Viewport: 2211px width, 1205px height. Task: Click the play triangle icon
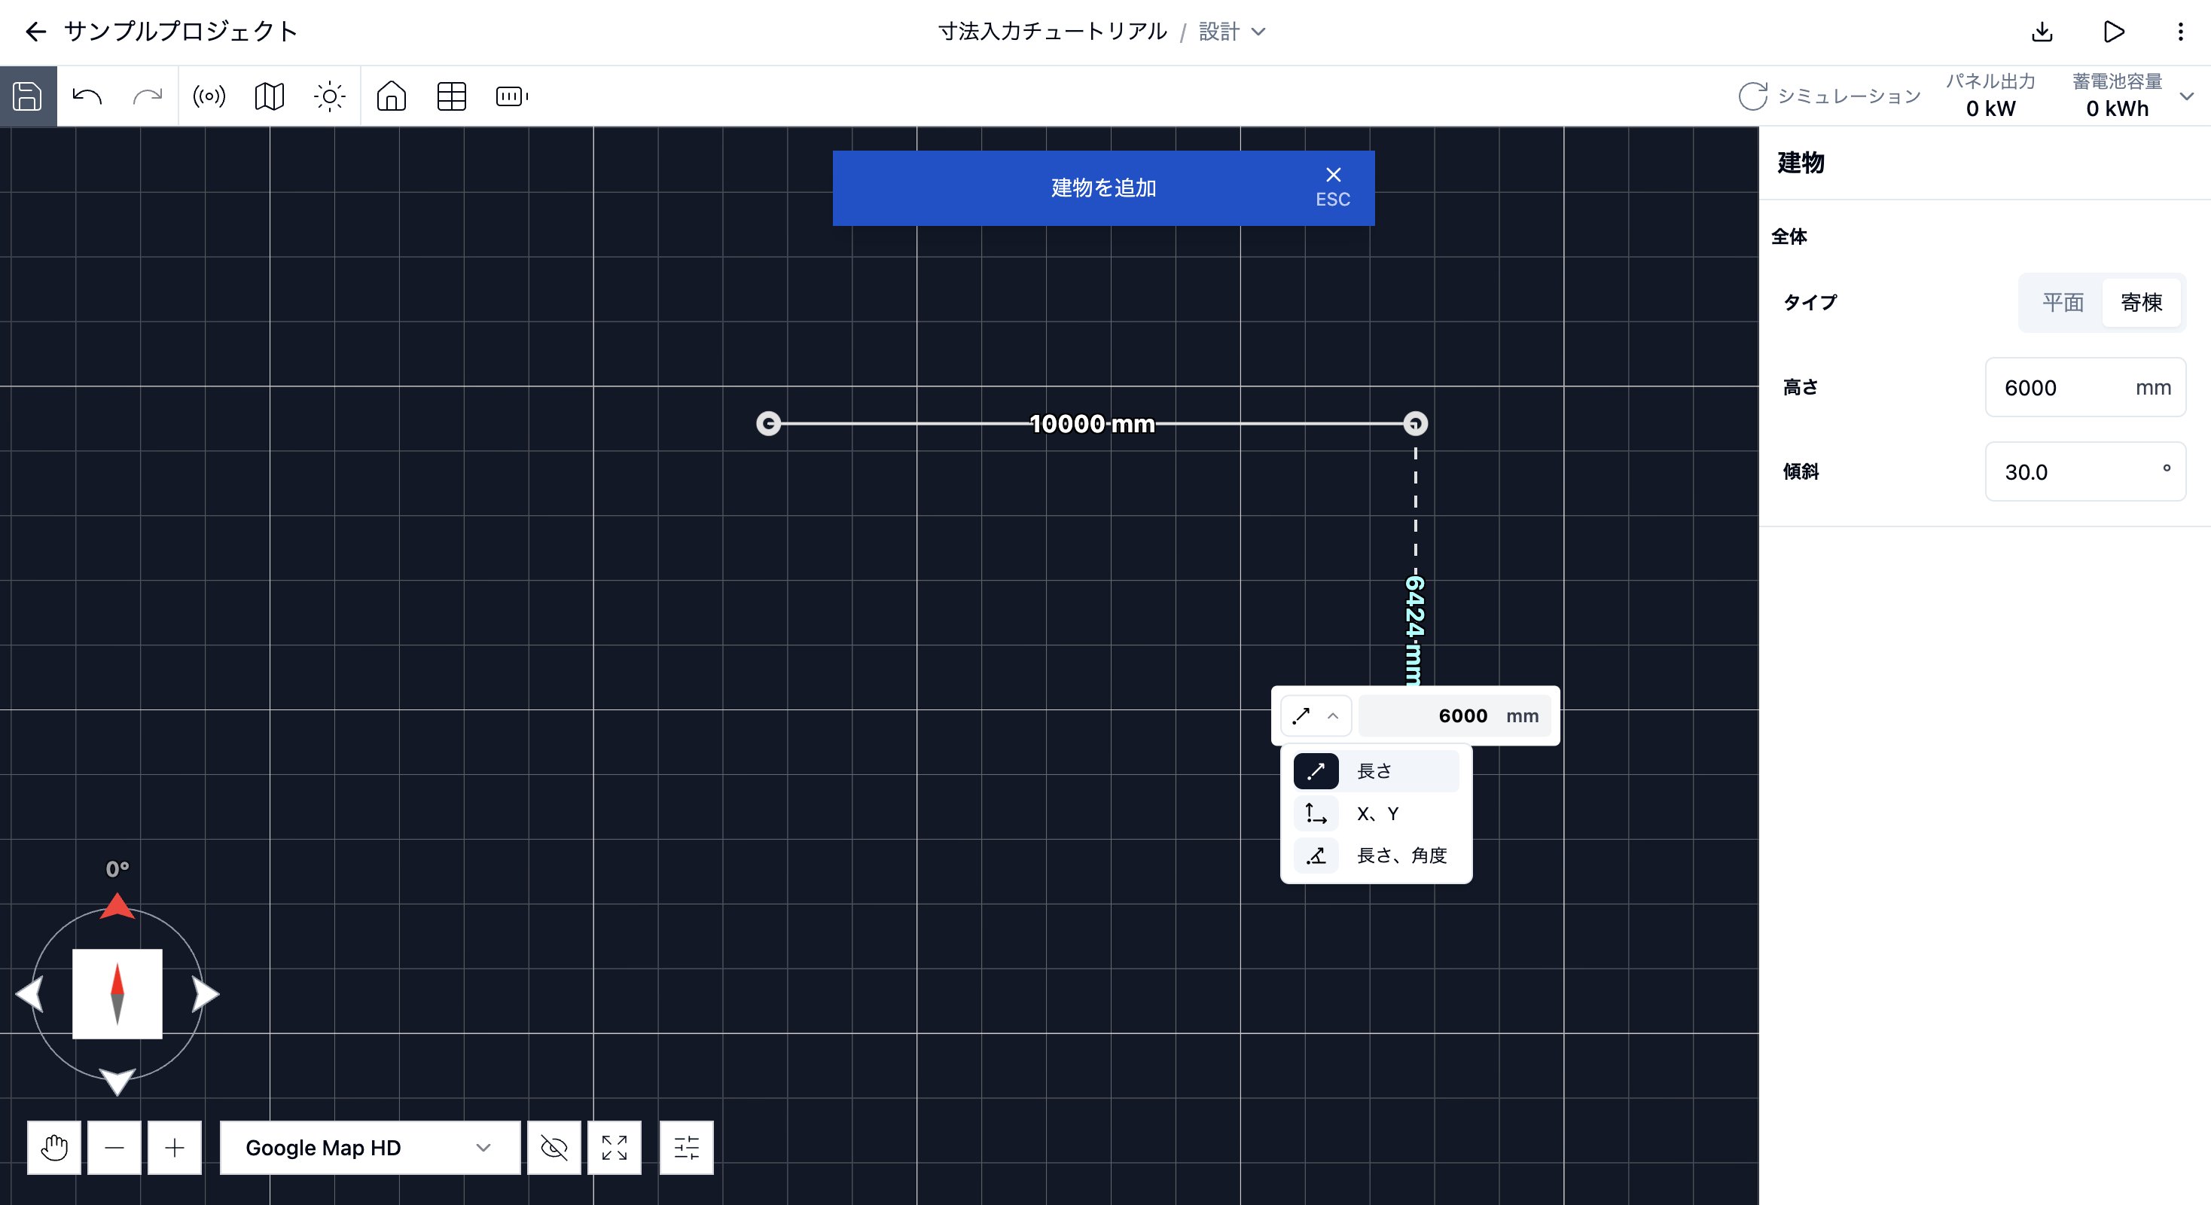tap(2114, 32)
